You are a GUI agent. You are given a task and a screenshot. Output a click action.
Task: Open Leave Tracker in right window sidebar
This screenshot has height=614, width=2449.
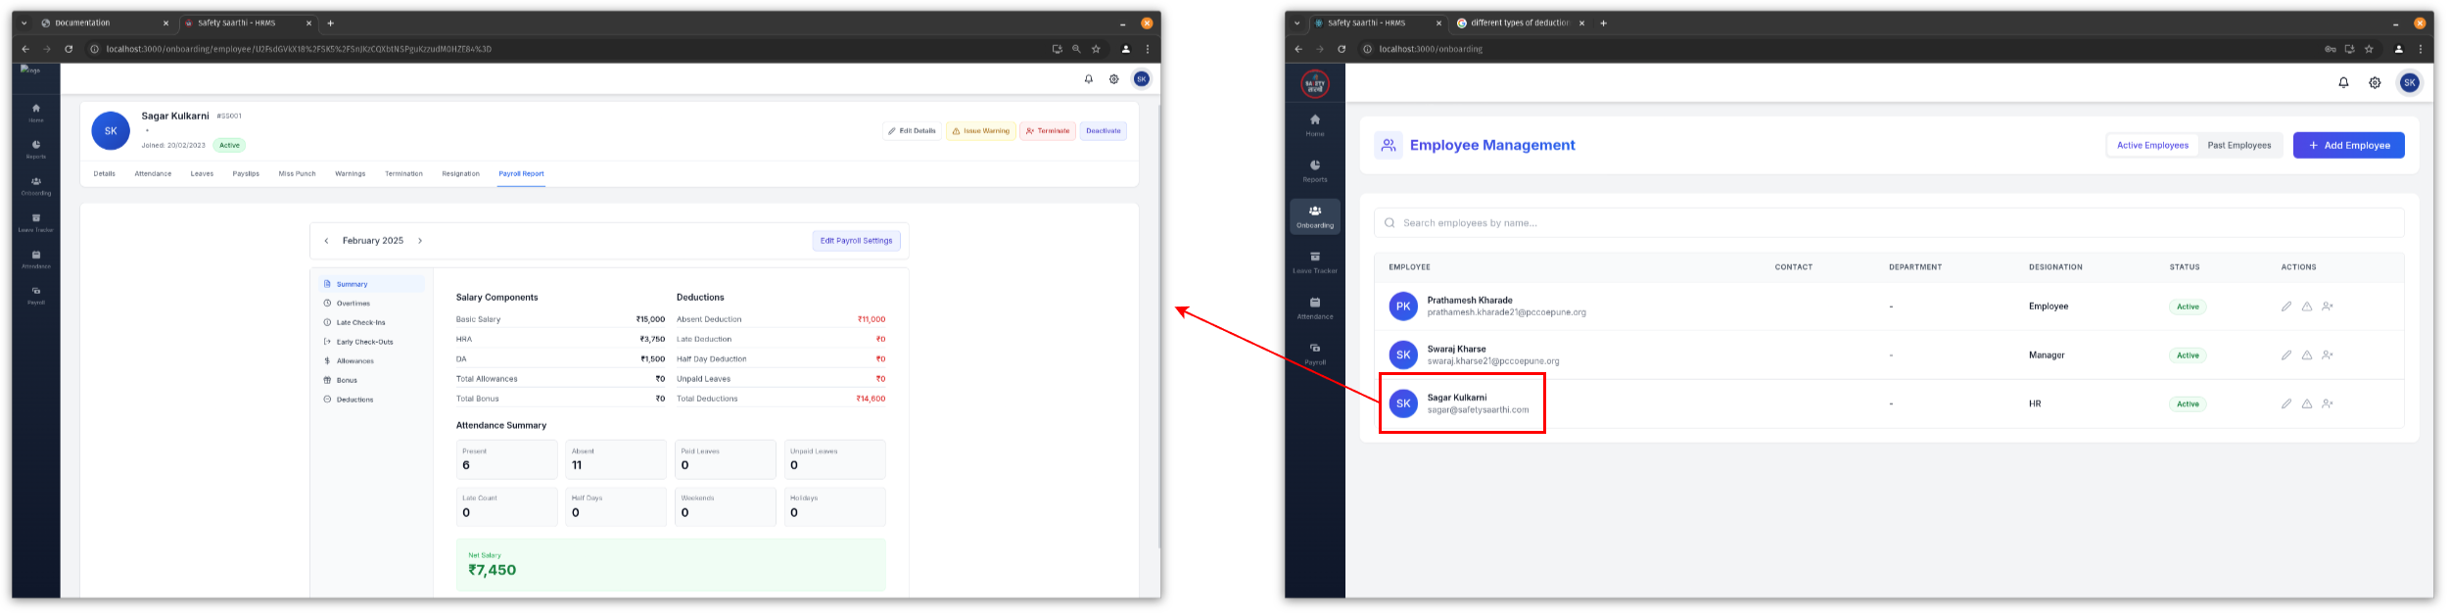click(1314, 261)
